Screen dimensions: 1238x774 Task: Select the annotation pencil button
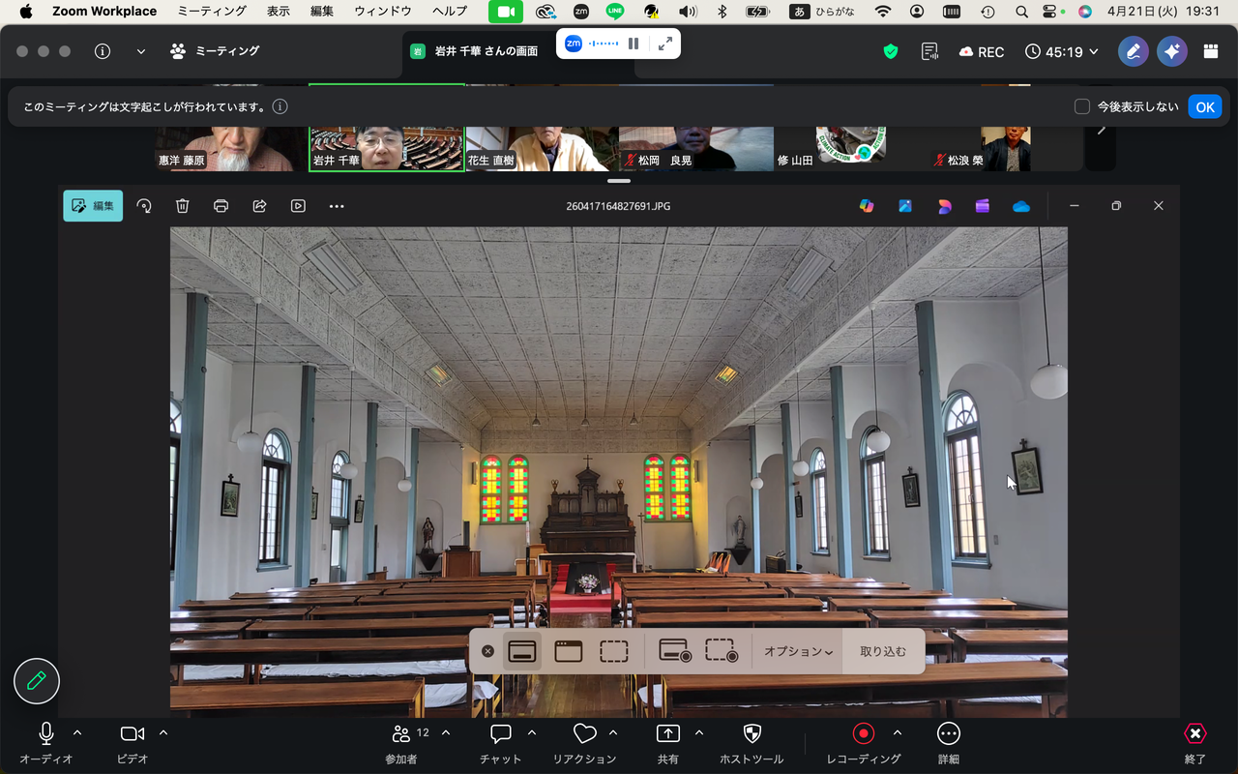tap(37, 680)
